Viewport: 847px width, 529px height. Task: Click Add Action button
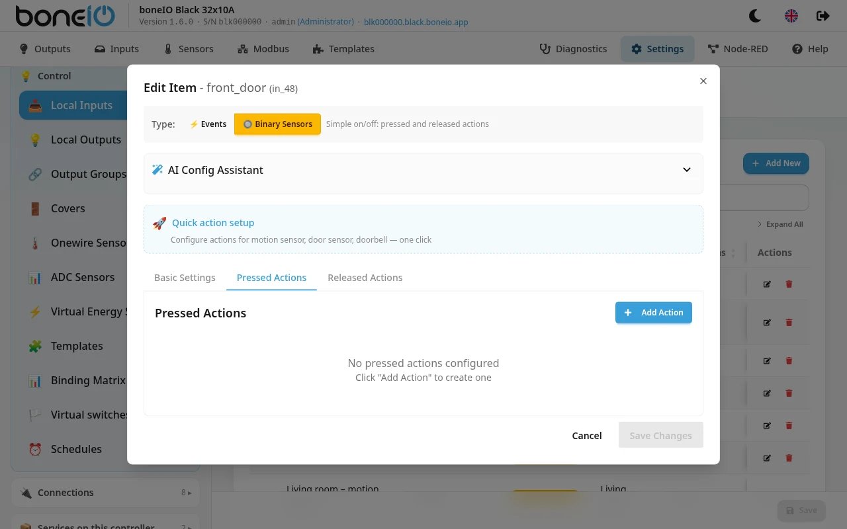point(654,313)
